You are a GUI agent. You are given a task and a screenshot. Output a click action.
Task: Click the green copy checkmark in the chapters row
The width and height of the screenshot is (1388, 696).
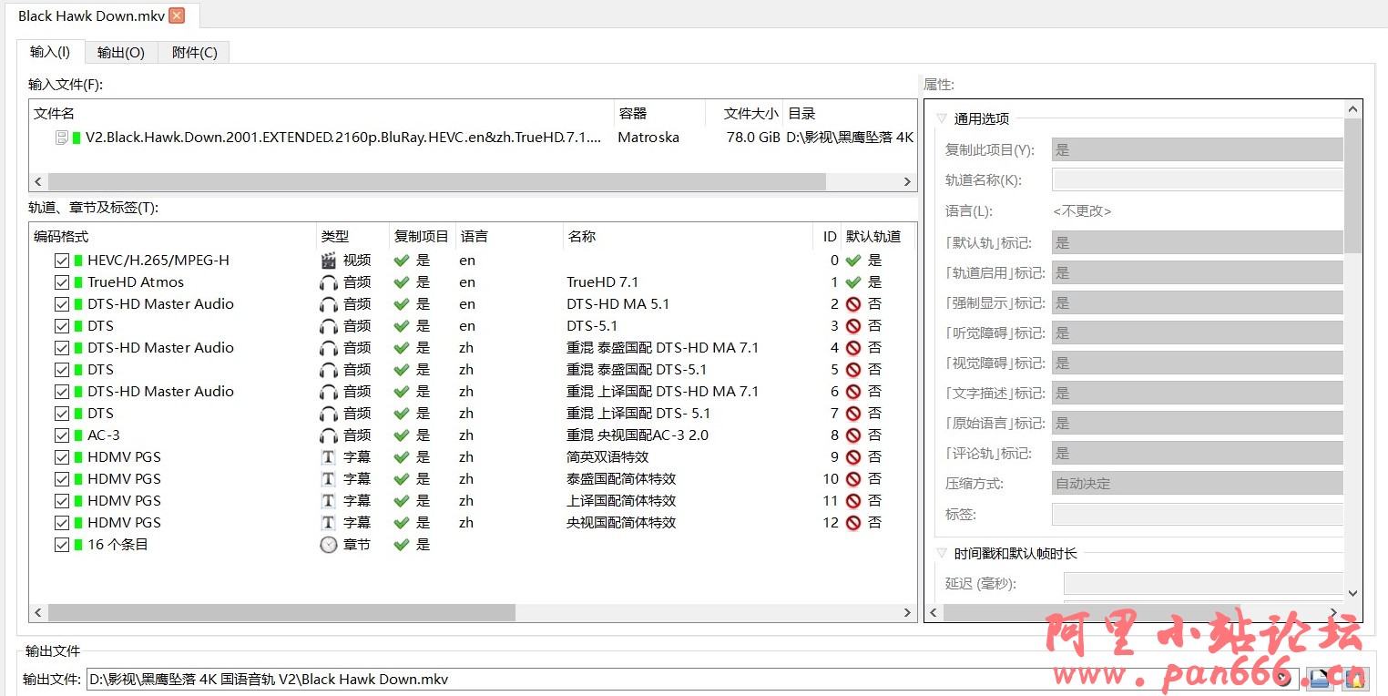(401, 545)
